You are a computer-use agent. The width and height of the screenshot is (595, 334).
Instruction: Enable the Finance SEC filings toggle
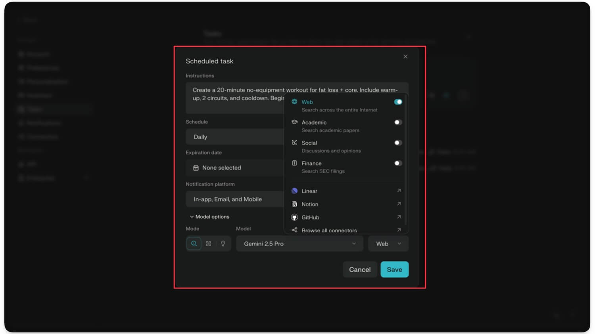398,163
